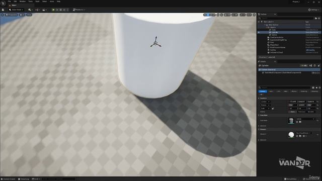322x181 pixels.
Task: Open the Details panel settings gear
Action: pyautogui.click(x=319, y=87)
